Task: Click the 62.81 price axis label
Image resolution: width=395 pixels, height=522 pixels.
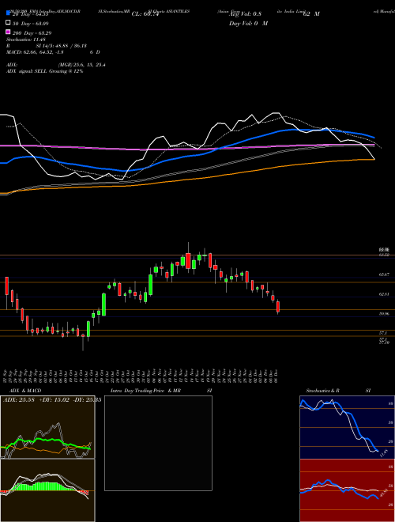Action: (x=384, y=294)
